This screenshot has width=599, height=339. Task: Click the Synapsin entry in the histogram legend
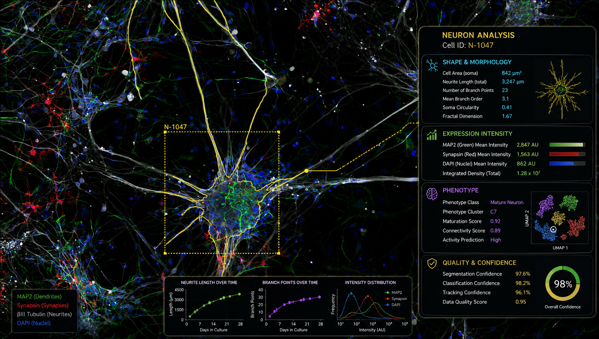(396, 299)
